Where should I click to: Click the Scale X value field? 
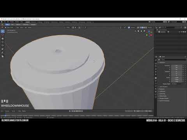pos(176,78)
